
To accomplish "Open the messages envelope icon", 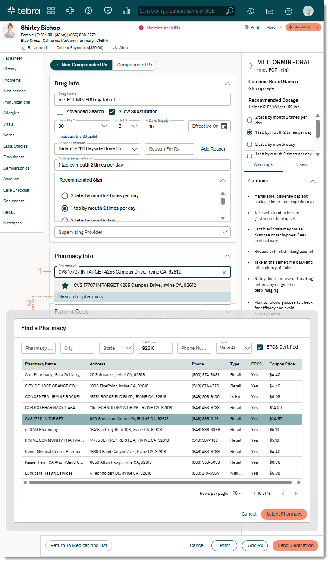I will tap(270, 11).
